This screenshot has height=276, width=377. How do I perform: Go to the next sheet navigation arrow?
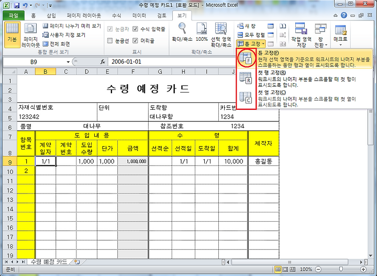point(18,262)
